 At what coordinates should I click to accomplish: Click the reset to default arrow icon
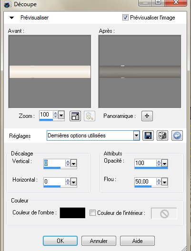tap(177, 135)
